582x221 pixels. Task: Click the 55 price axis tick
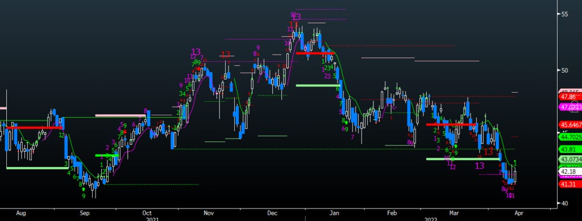coord(565,14)
